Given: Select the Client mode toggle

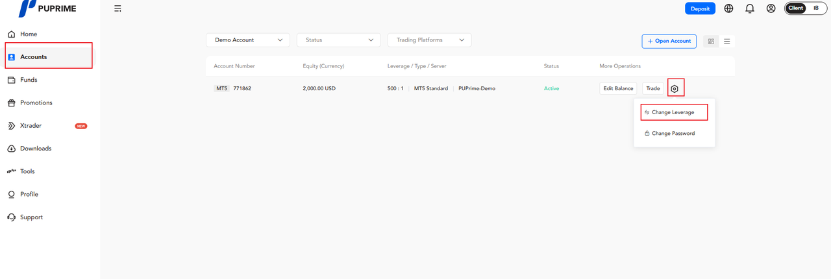Looking at the screenshot, I should (796, 8).
